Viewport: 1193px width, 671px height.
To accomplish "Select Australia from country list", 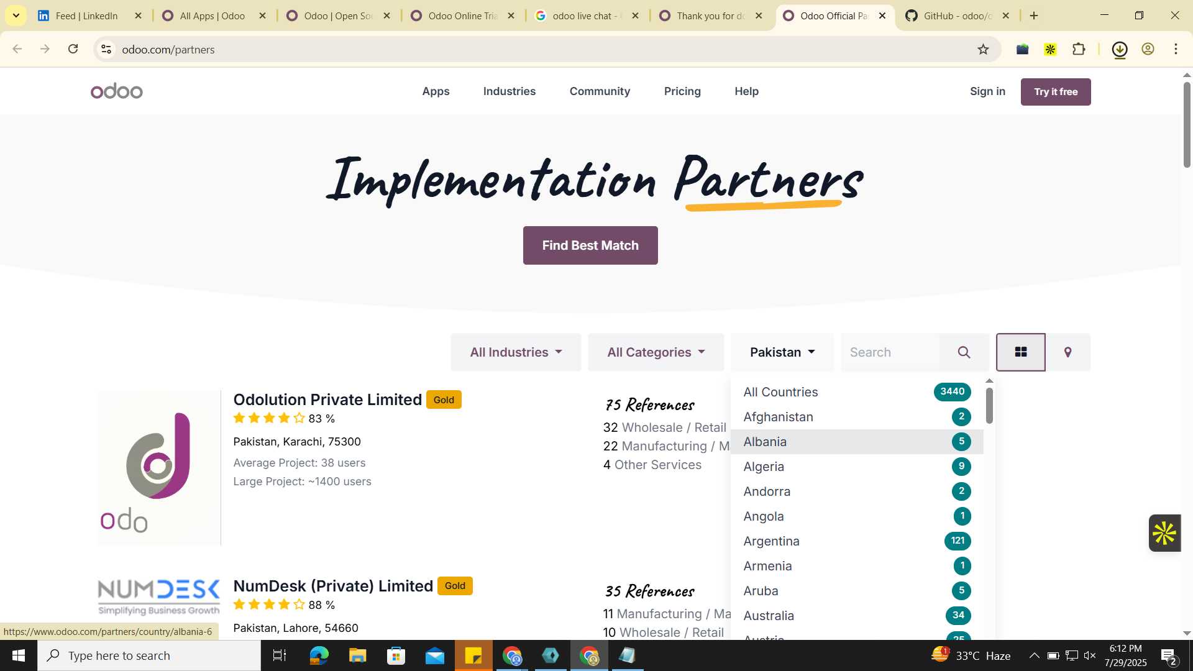I will 857,616.
